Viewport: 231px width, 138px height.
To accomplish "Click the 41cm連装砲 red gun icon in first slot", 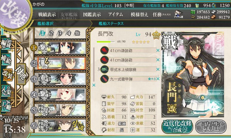I will [105, 50].
